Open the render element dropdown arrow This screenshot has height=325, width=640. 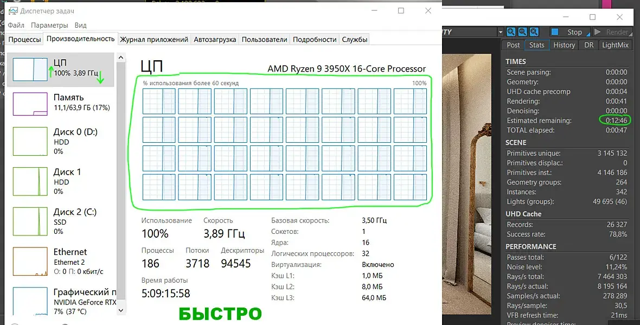(501, 32)
